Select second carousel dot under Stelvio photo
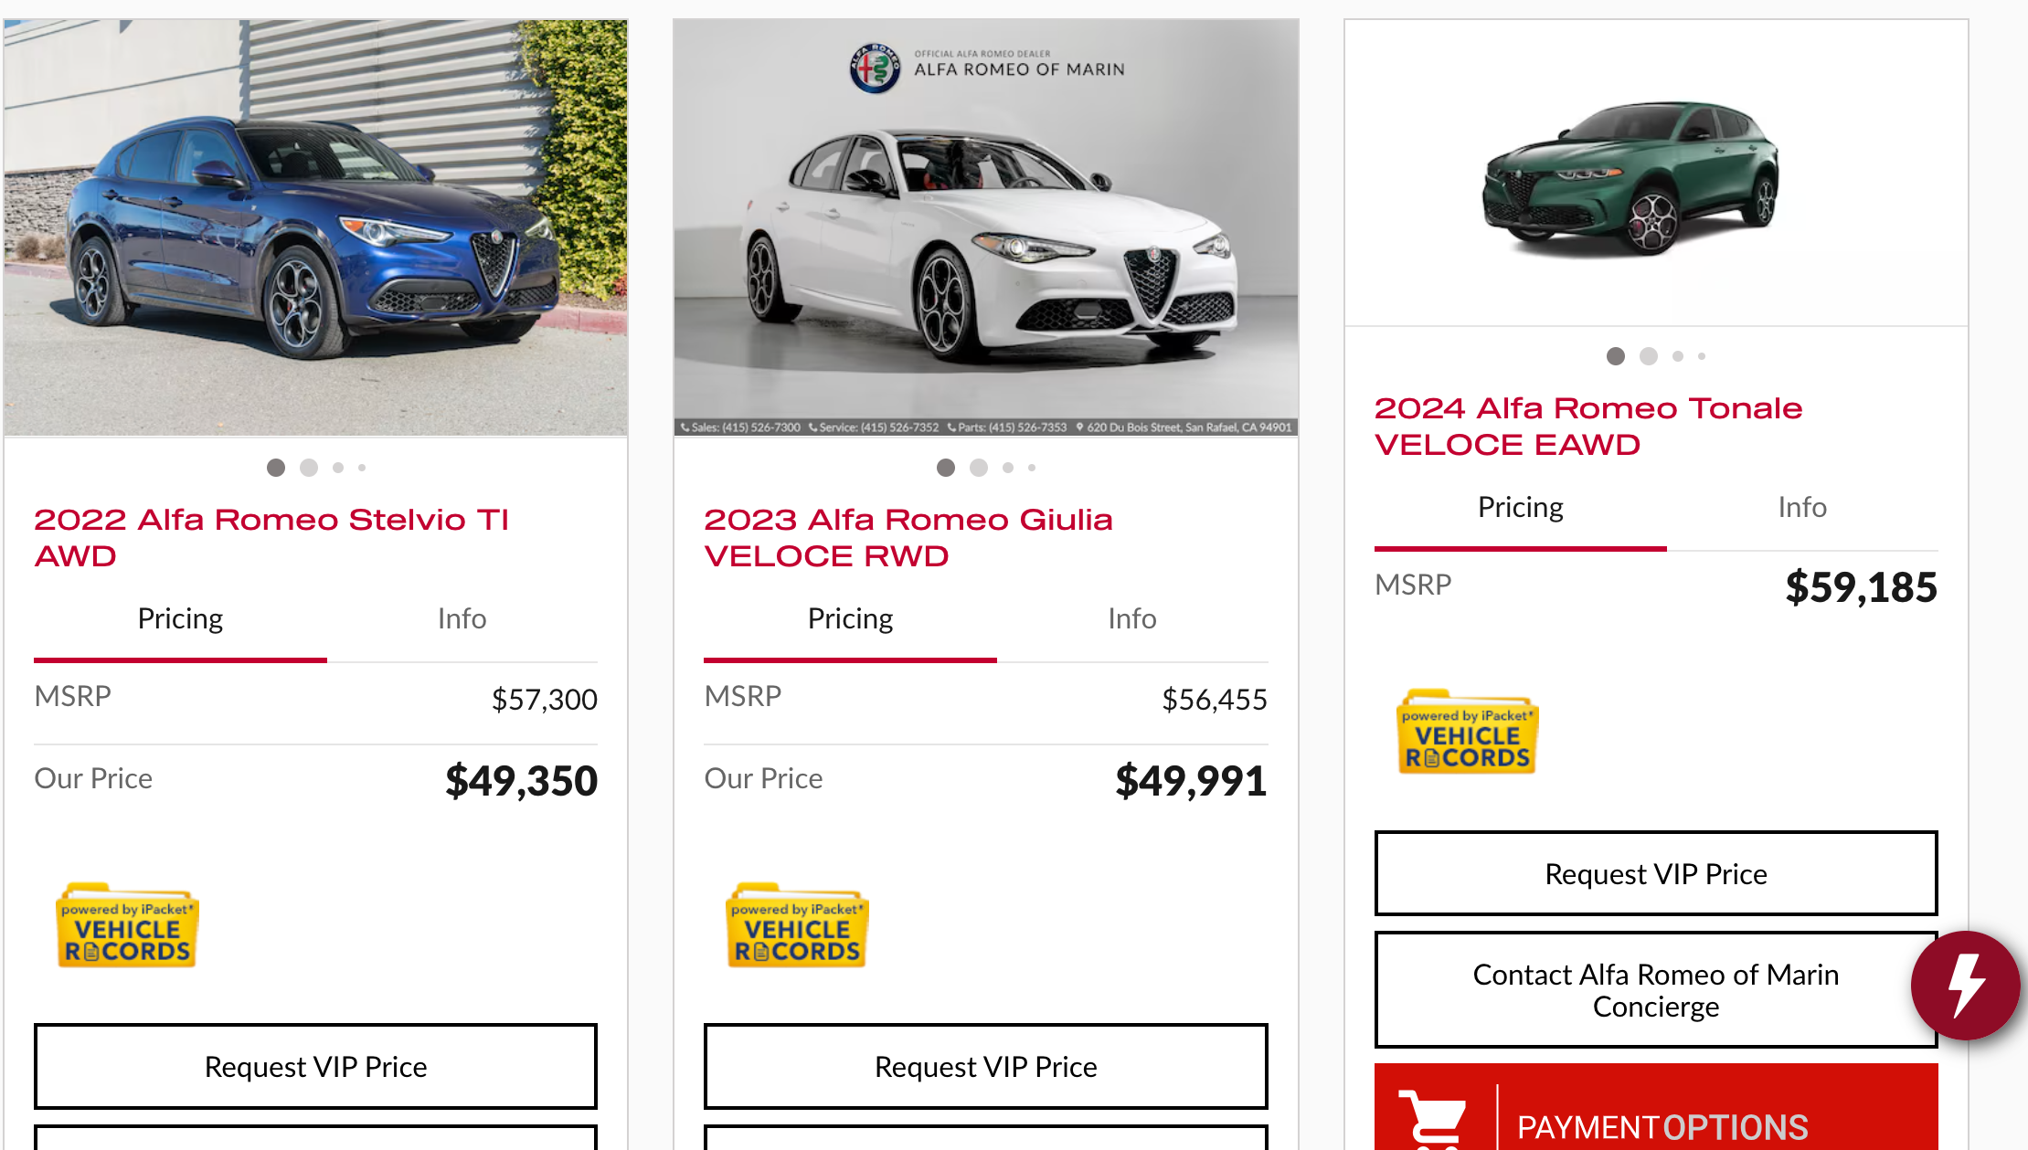 coord(309,468)
